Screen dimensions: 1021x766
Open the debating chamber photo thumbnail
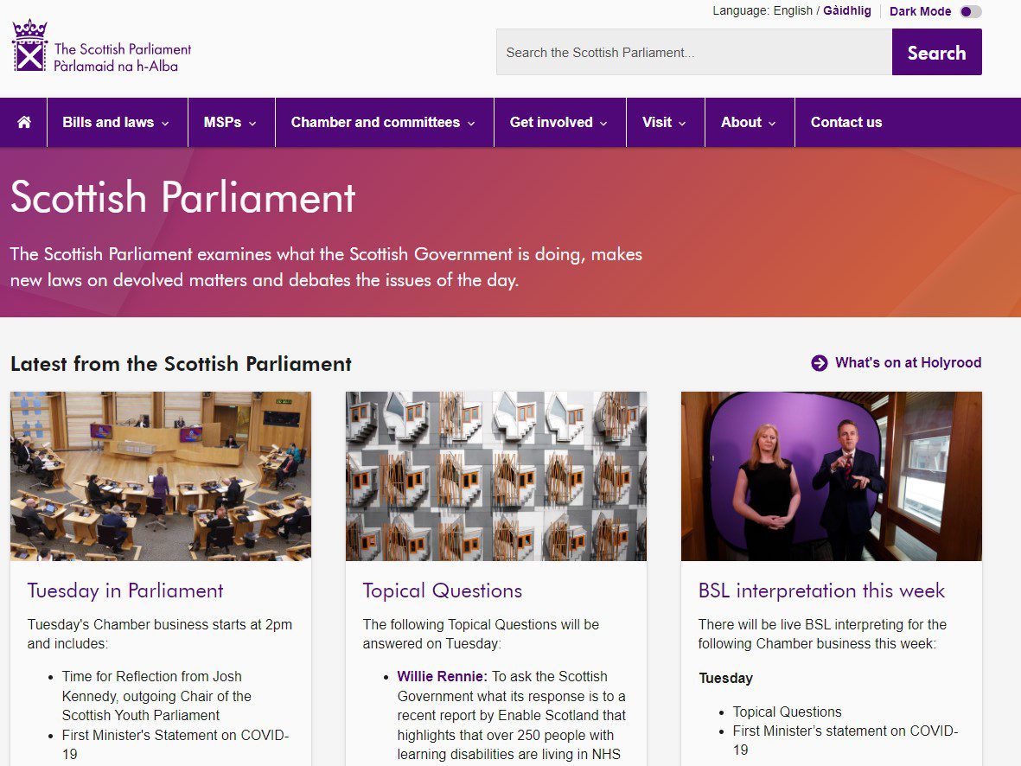coord(161,476)
